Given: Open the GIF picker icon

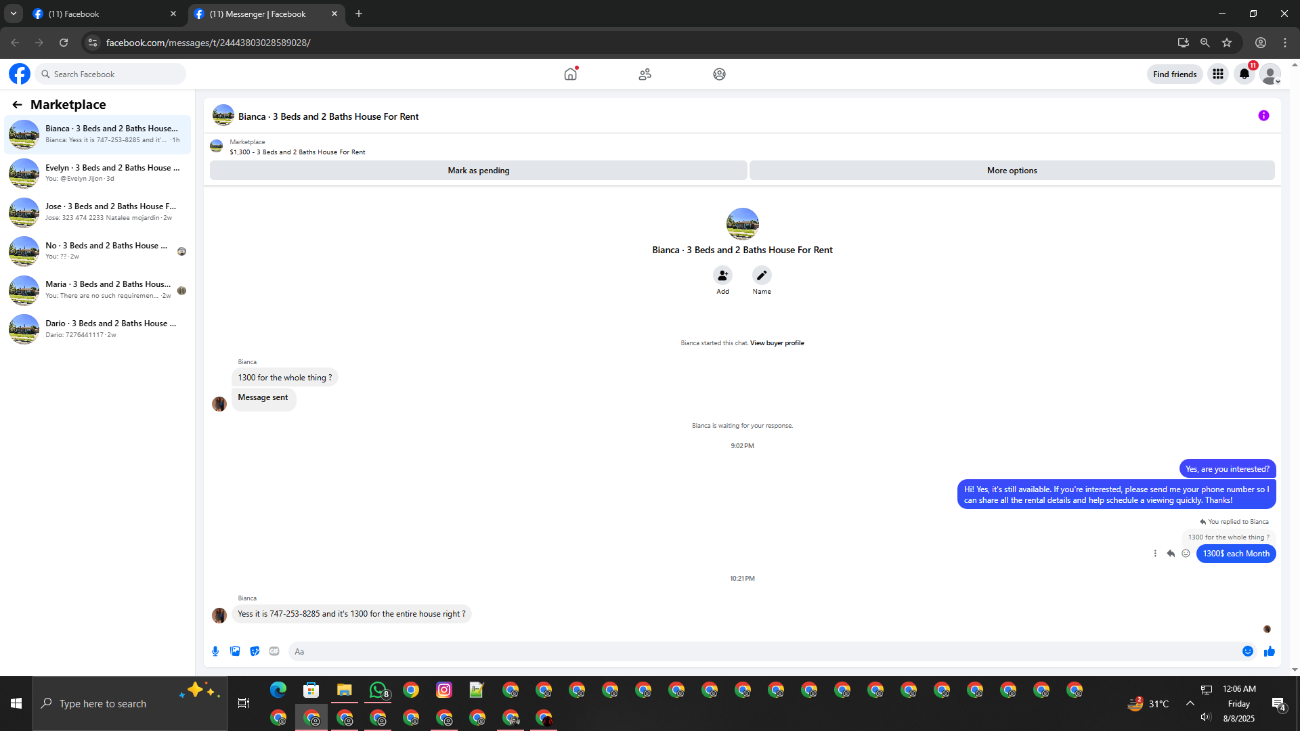Looking at the screenshot, I should tap(274, 651).
